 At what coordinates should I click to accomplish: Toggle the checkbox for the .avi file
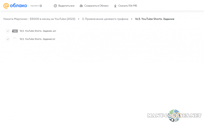tap(8, 31)
